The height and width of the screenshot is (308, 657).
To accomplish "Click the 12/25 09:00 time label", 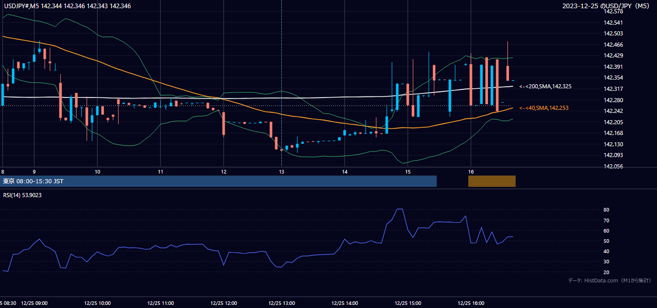I will pyautogui.click(x=34, y=303).
